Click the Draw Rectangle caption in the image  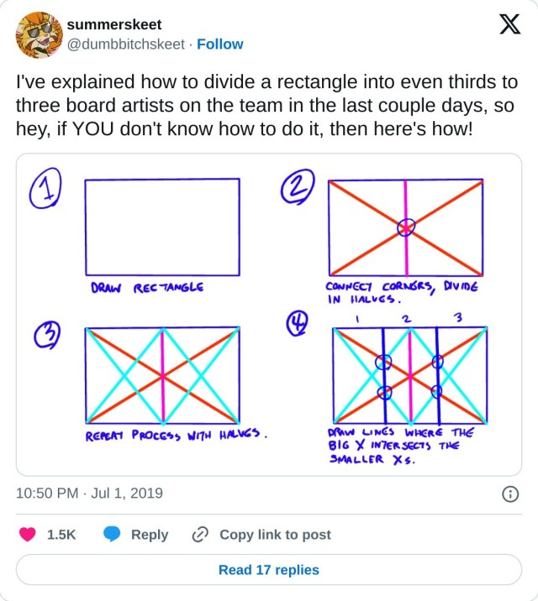point(146,287)
